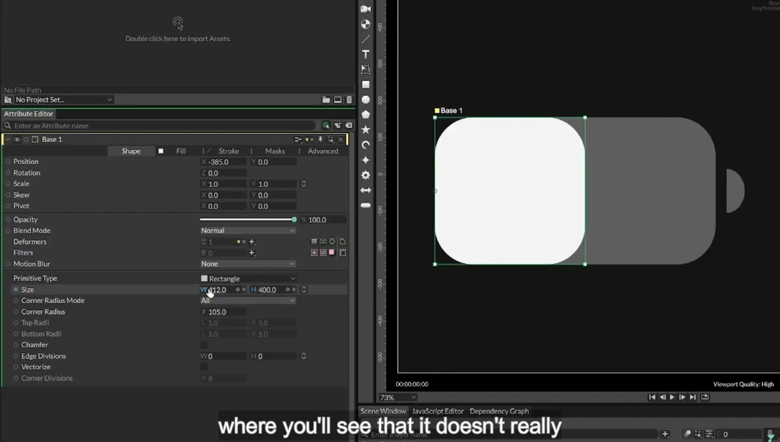Viewport: 780px width, 442px height.
Task: Open the Corner Radius Mode dropdown
Action: point(248,301)
